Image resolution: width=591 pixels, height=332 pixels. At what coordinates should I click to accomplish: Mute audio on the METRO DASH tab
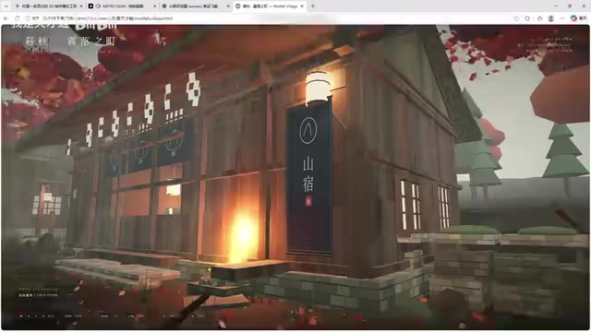pos(99,6)
